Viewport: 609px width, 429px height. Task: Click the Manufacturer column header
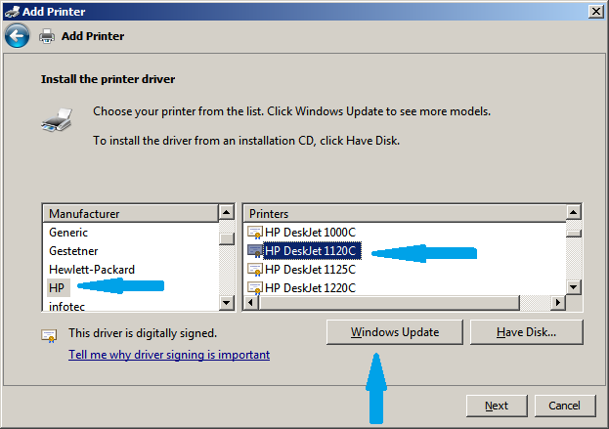click(131, 214)
